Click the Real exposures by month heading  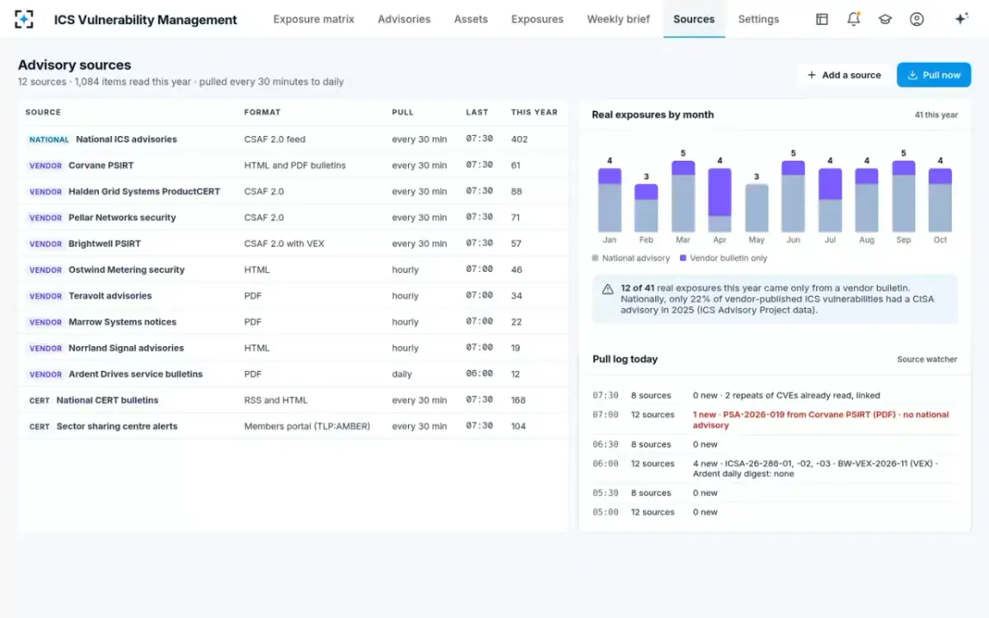pos(653,115)
